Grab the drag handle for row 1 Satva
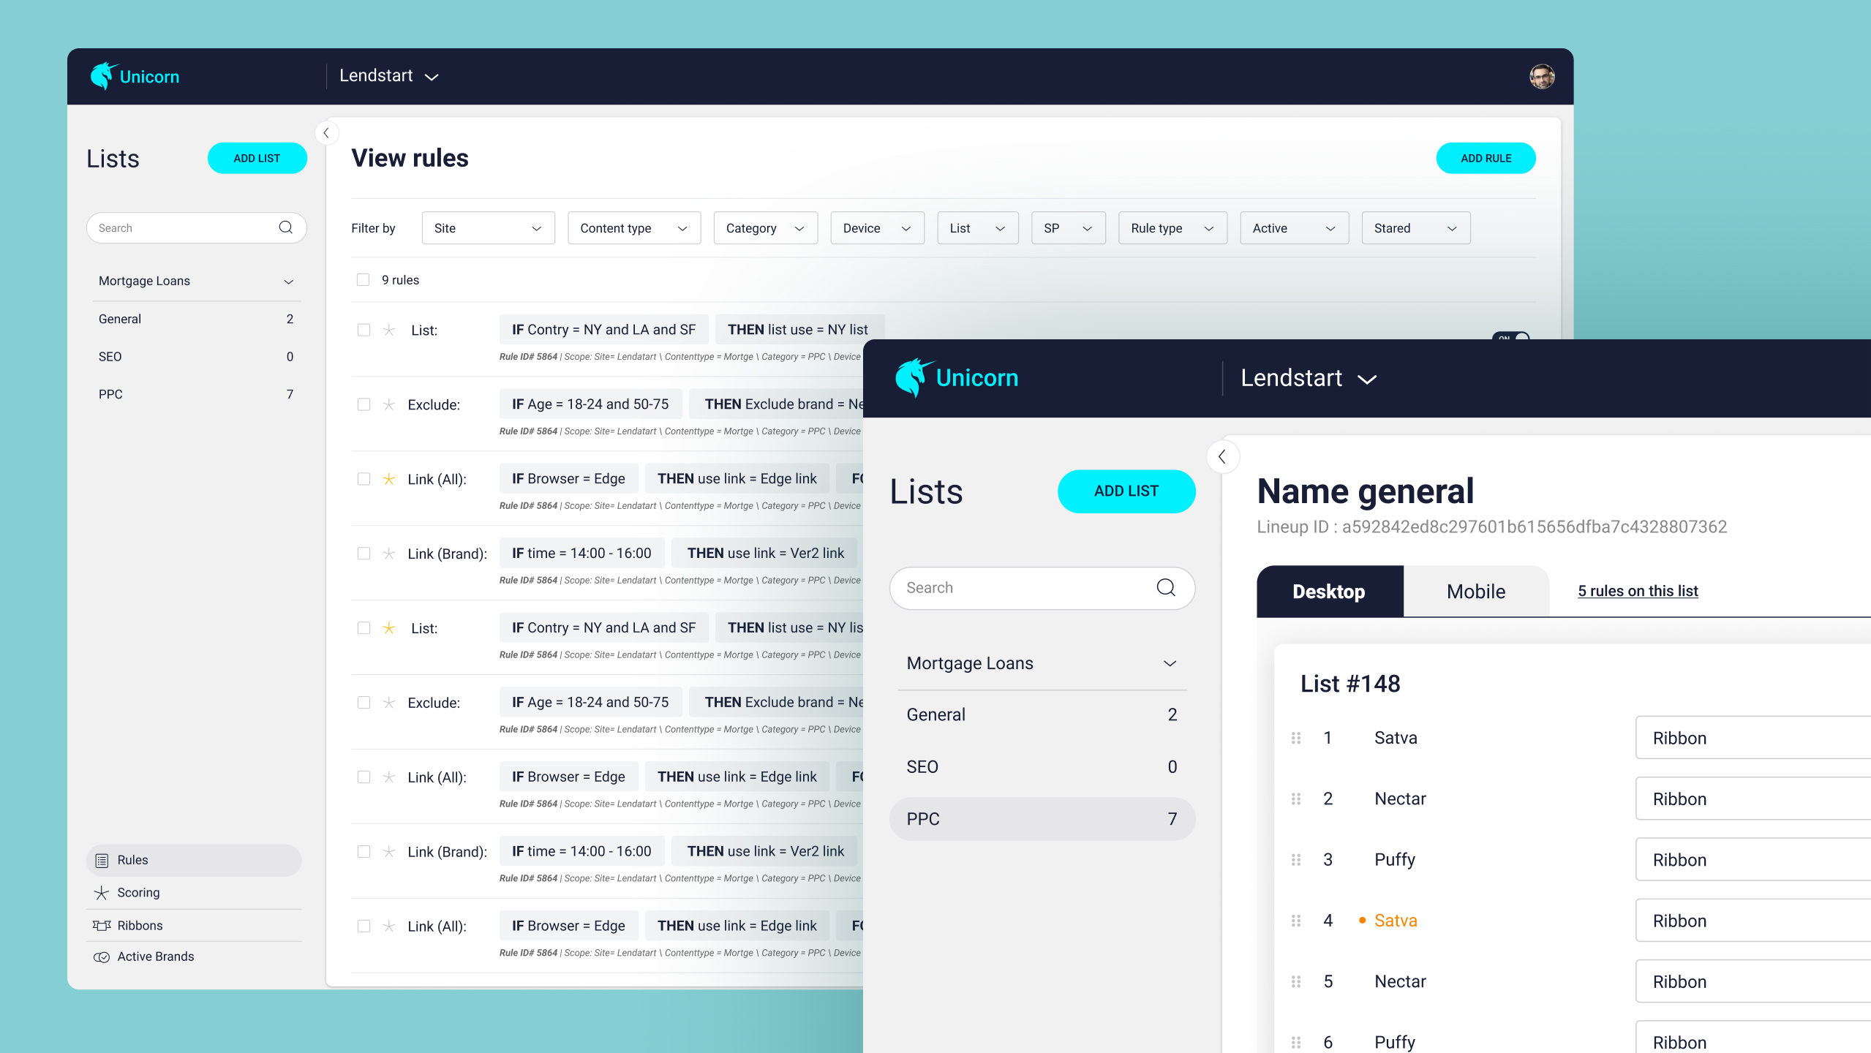The image size is (1871, 1053). (x=1295, y=738)
